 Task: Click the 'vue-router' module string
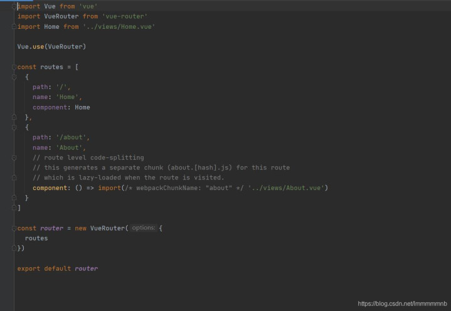[124, 16]
